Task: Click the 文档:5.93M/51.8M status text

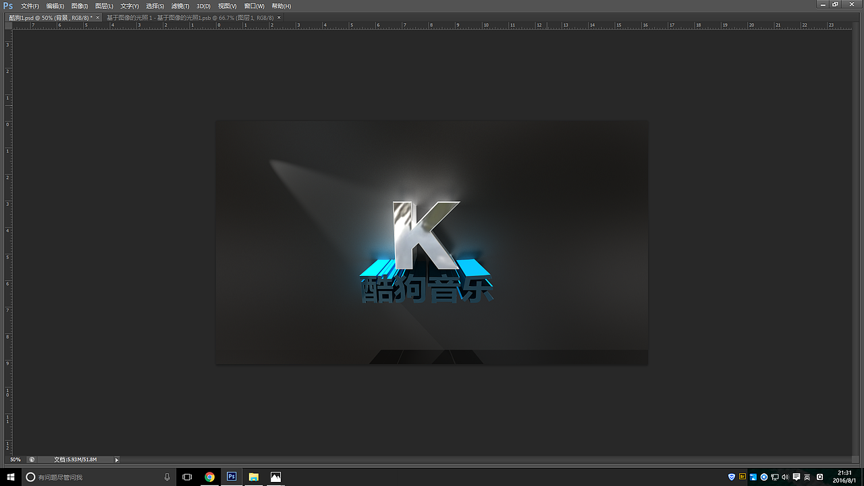Action: click(76, 460)
